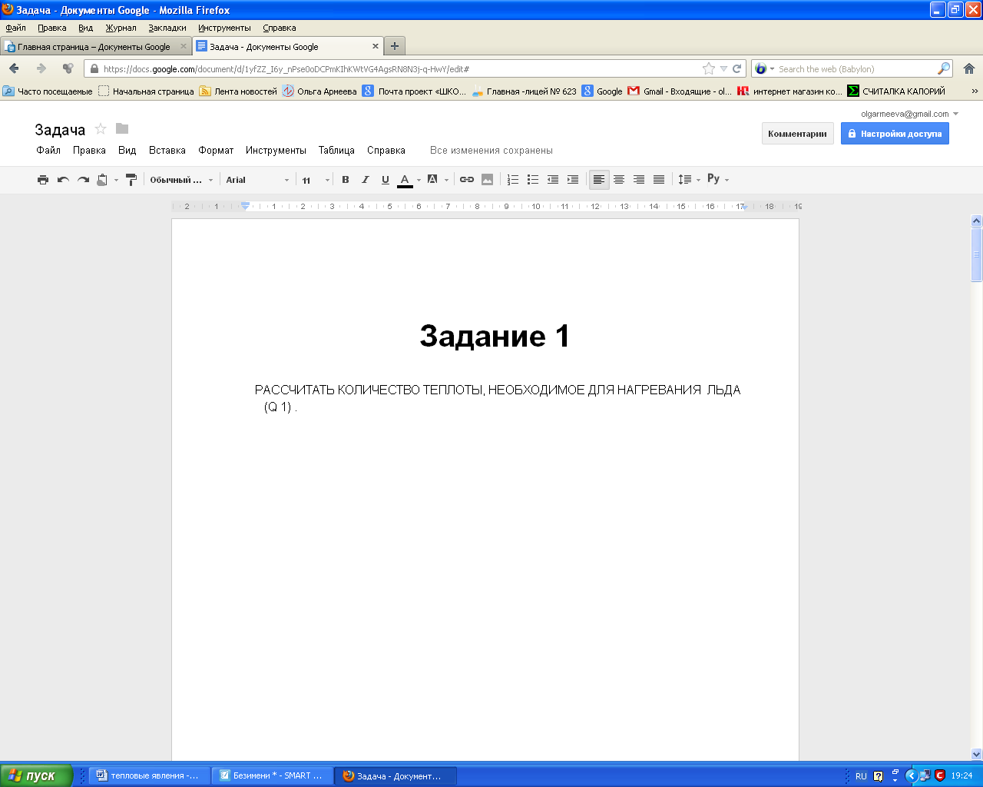Toggle the numbered list
Image resolution: width=983 pixels, height=787 pixels.
(513, 180)
